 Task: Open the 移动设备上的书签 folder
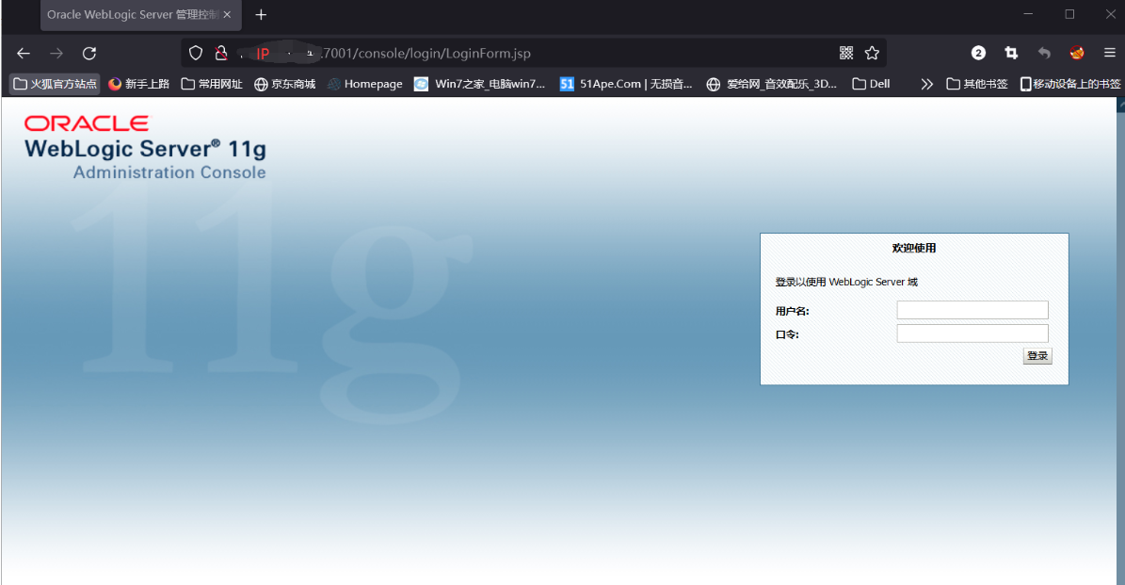(1070, 84)
